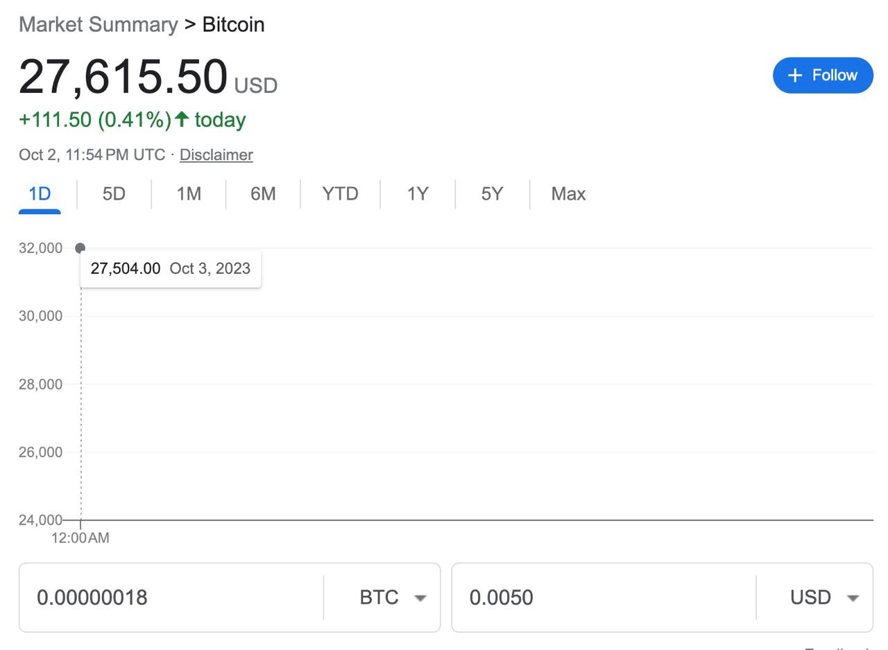The width and height of the screenshot is (888, 650).
Task: Go to Market Summary breadcrumb
Action: [x=99, y=24]
